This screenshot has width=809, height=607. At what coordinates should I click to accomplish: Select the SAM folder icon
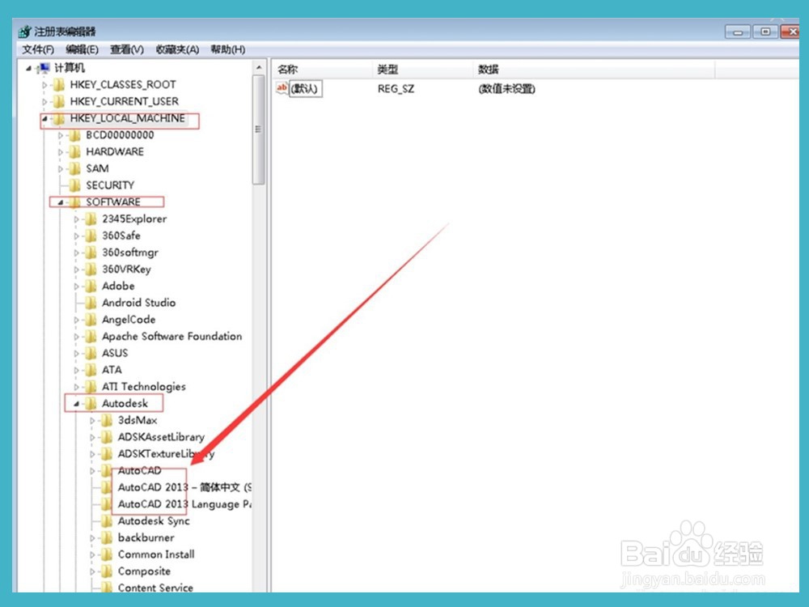74,169
